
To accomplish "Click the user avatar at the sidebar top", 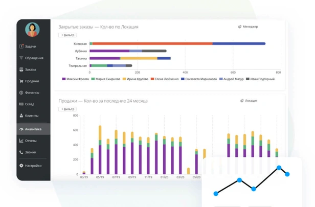I will 32,30.
